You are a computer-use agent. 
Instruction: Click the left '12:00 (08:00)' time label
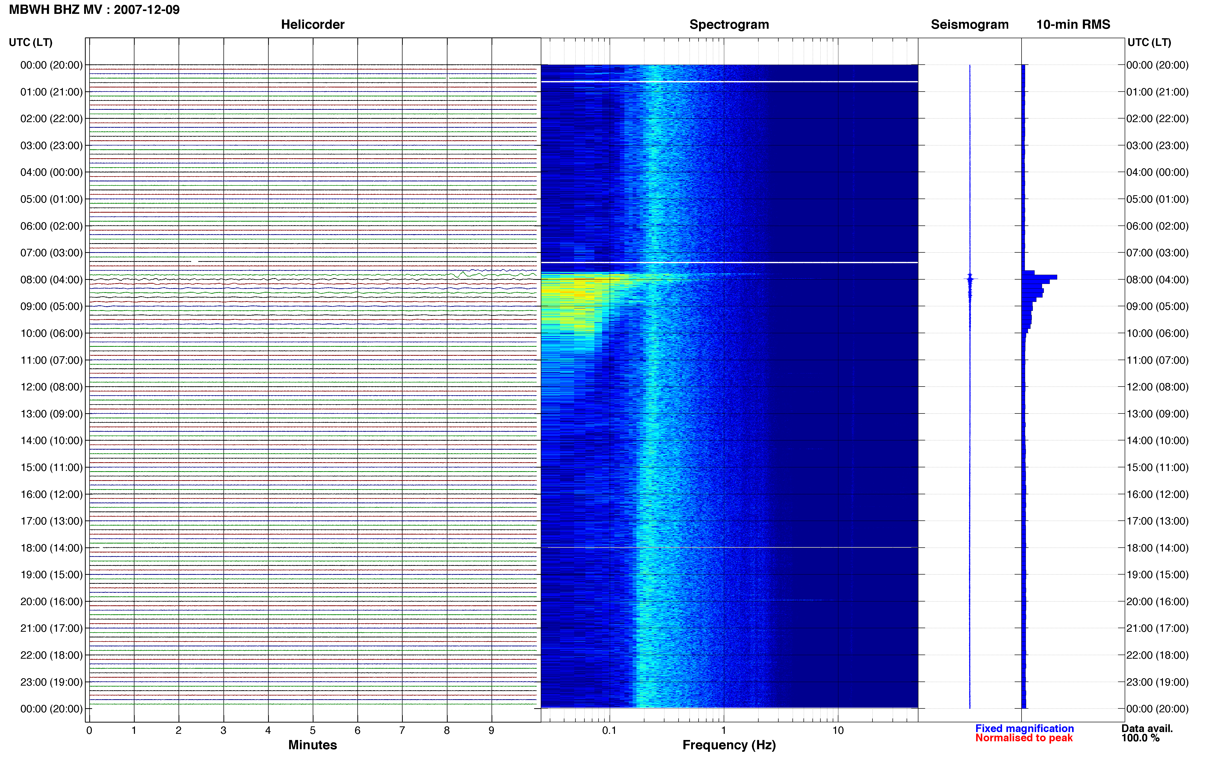click(x=51, y=387)
